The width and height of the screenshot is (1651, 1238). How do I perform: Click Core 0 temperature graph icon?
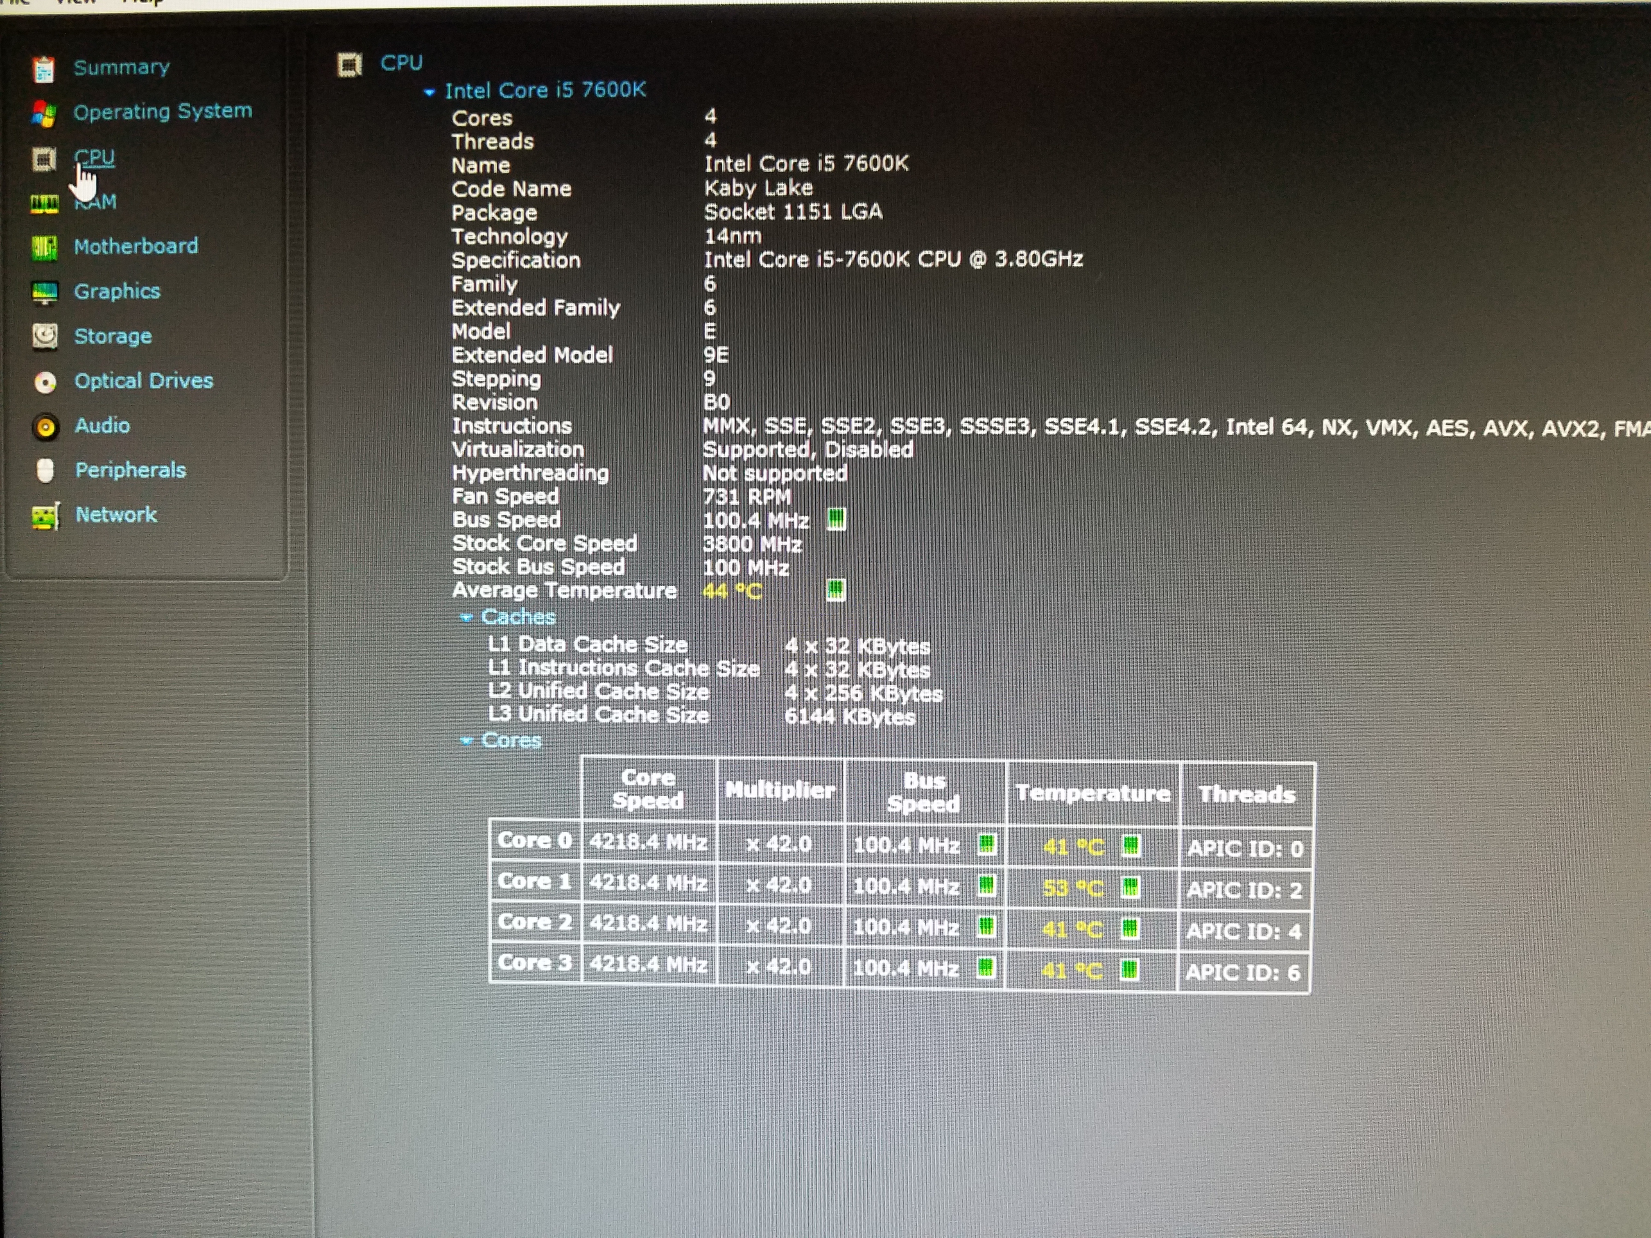pyautogui.click(x=1131, y=846)
